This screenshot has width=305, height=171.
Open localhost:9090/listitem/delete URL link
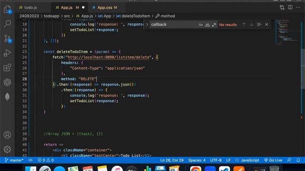tap(108, 57)
